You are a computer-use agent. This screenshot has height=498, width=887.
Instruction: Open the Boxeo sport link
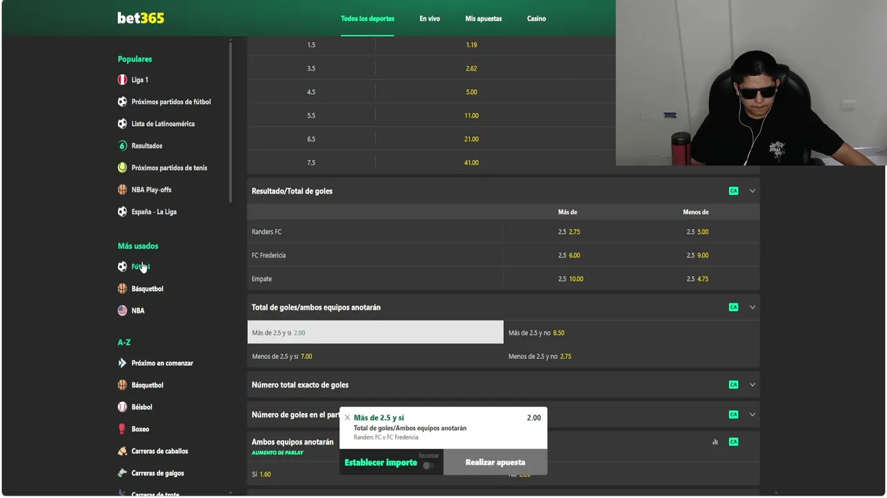[140, 430]
